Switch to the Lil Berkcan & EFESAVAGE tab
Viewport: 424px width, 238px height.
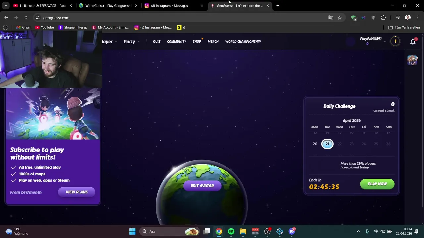(x=42, y=6)
